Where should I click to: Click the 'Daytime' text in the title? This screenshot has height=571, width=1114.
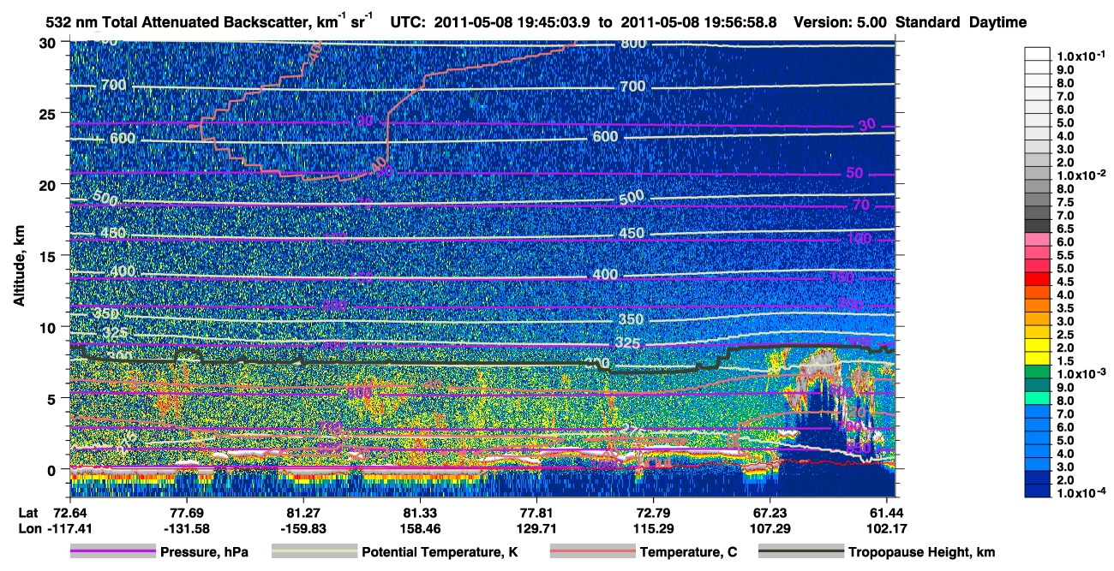coord(997,22)
